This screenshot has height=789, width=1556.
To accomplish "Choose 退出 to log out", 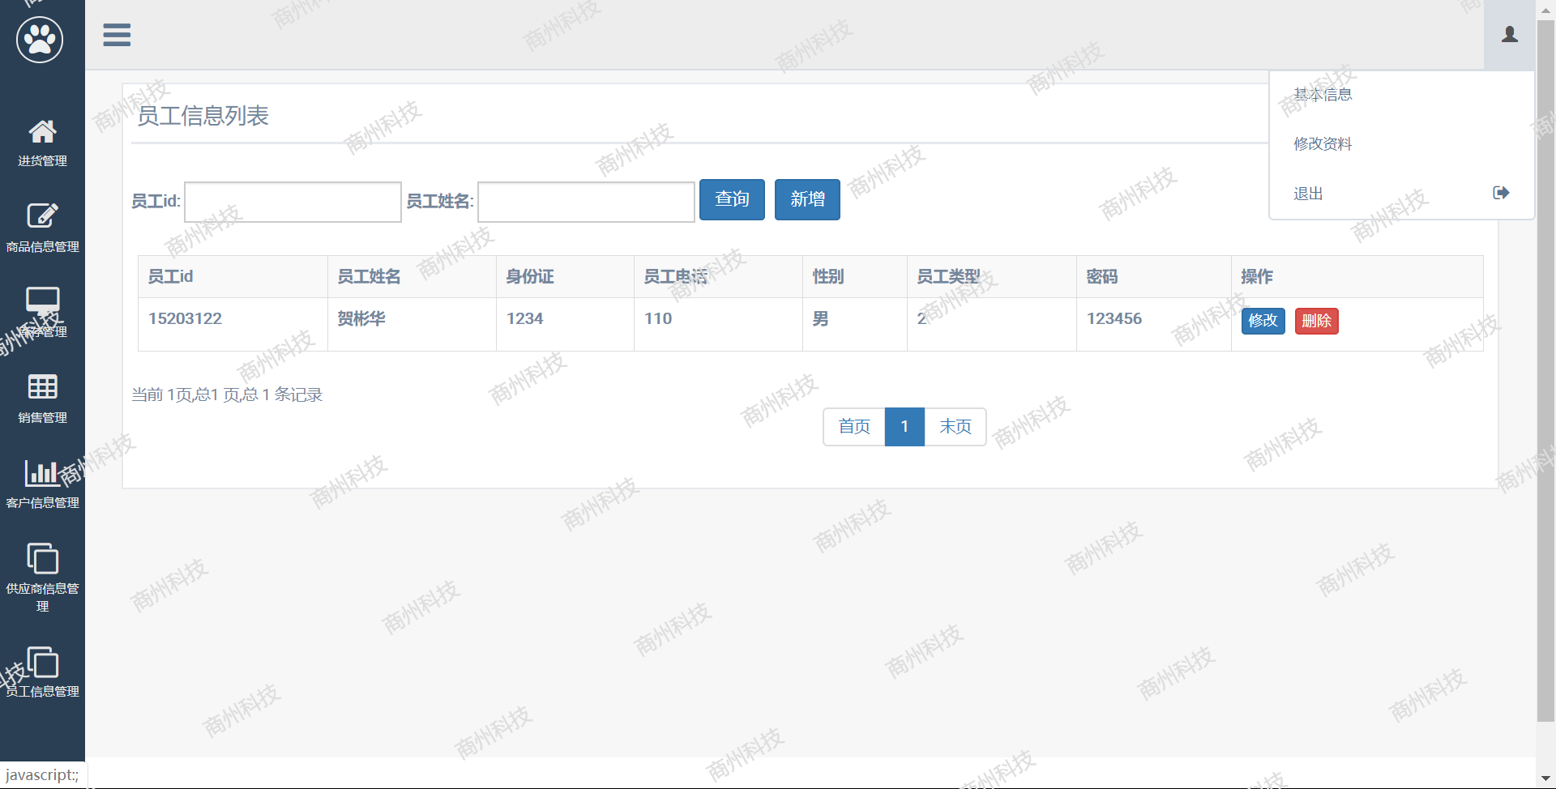I will click(x=1308, y=194).
